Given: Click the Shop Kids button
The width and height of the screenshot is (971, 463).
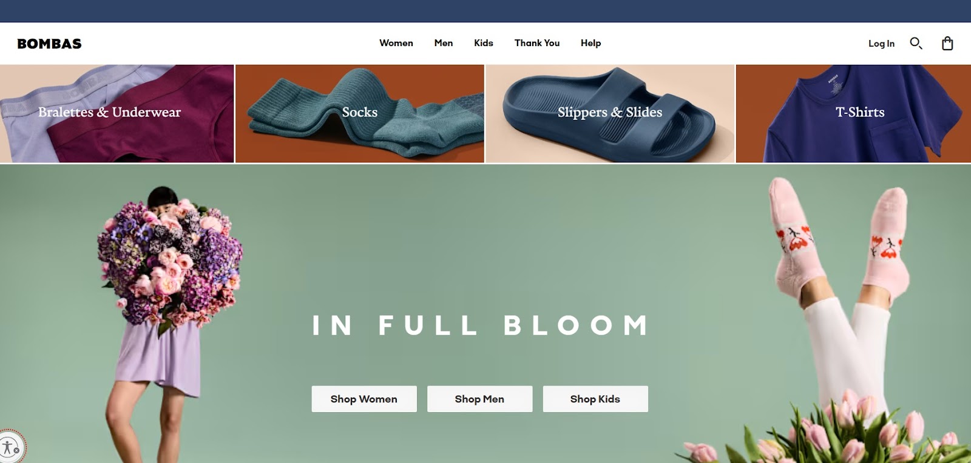Looking at the screenshot, I should [595, 399].
